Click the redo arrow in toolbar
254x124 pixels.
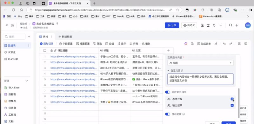coord(231,44)
